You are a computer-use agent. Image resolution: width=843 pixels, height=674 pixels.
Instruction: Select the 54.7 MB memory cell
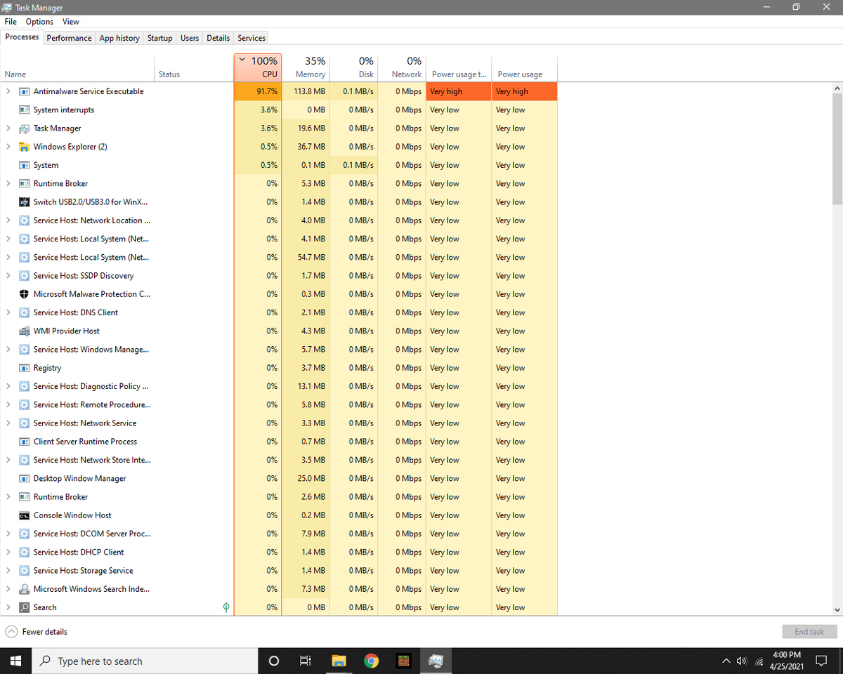pyautogui.click(x=306, y=257)
